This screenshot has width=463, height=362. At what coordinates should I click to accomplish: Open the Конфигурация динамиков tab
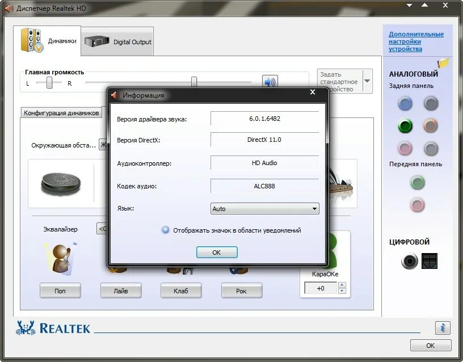point(61,113)
